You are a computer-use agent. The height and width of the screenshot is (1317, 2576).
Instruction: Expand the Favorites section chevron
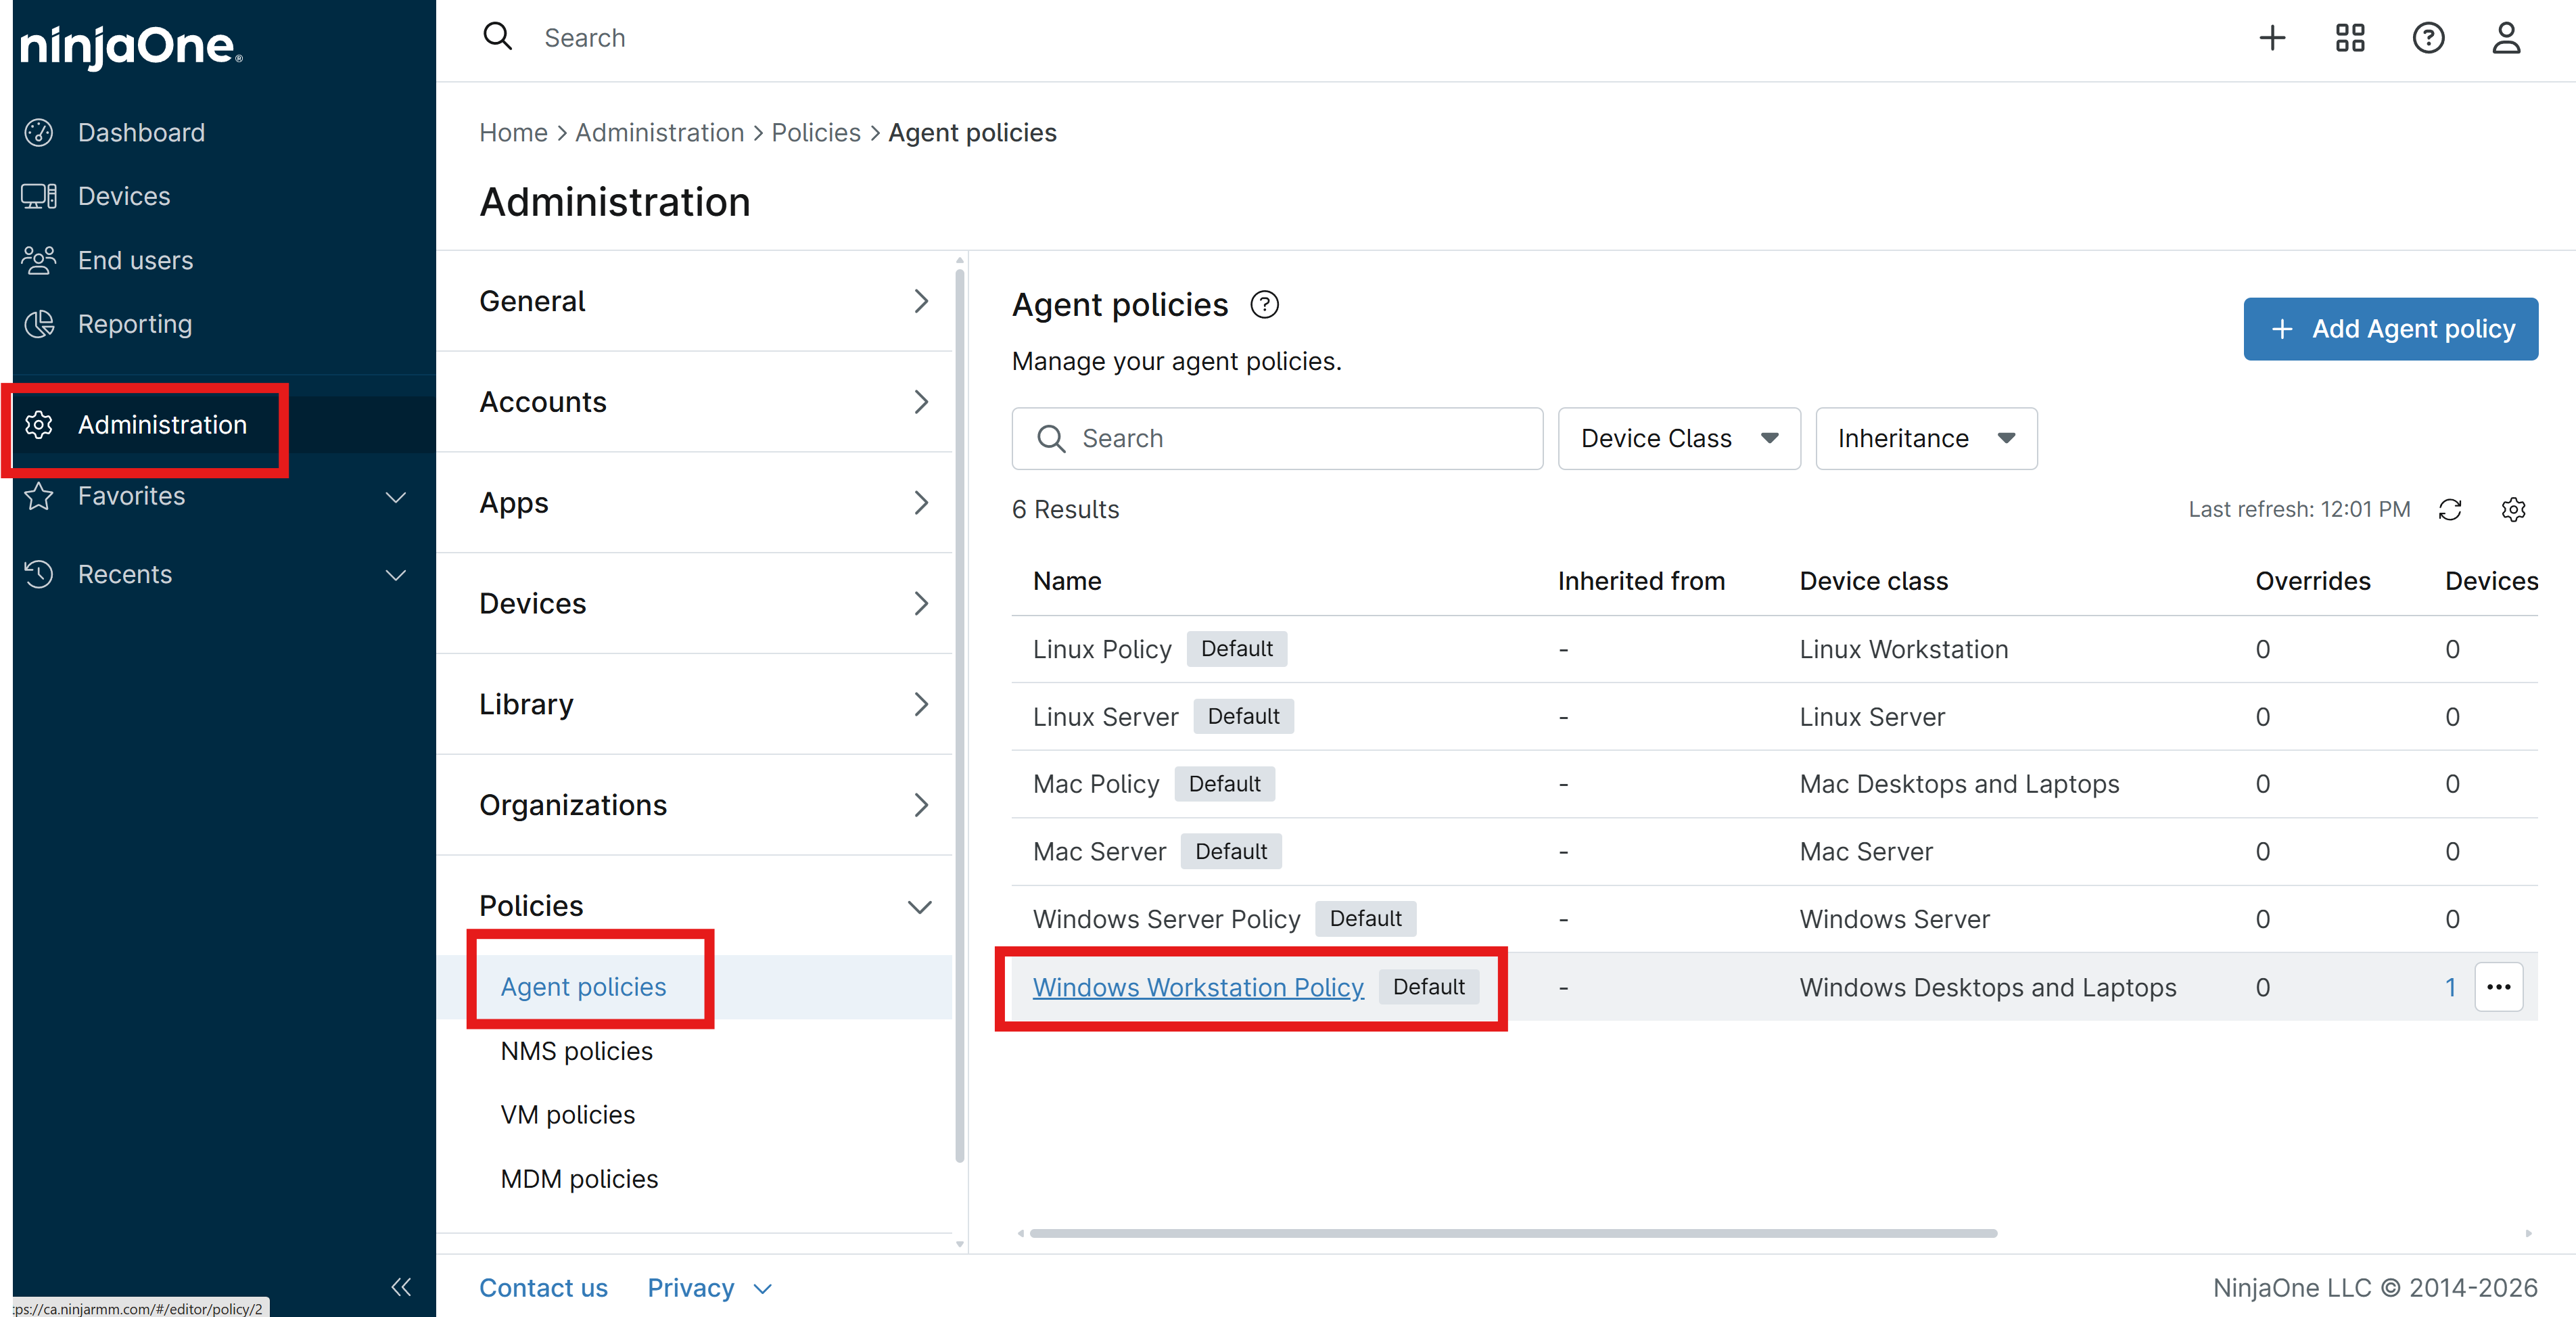tap(396, 497)
